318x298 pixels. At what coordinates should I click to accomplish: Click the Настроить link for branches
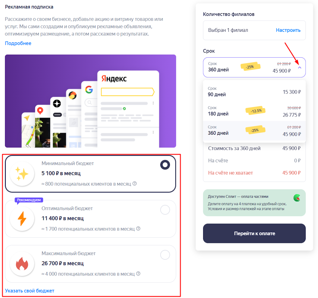(x=288, y=30)
